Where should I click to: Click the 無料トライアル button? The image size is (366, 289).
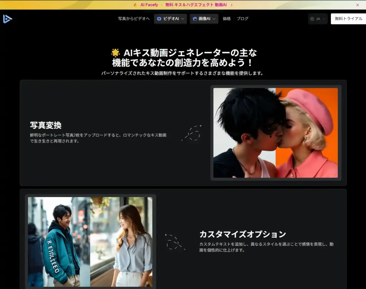pyautogui.click(x=348, y=19)
